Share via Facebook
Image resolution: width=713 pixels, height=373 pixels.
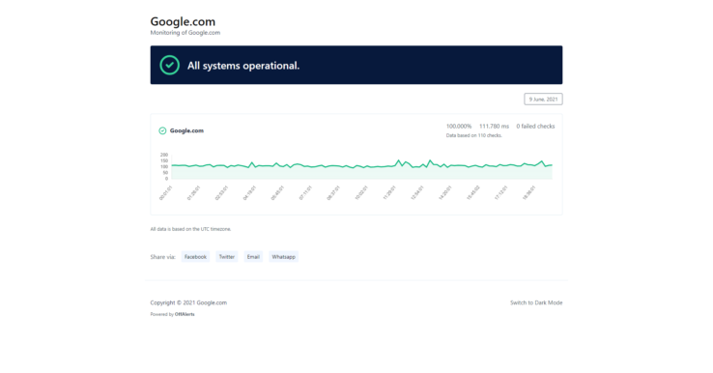(x=195, y=256)
